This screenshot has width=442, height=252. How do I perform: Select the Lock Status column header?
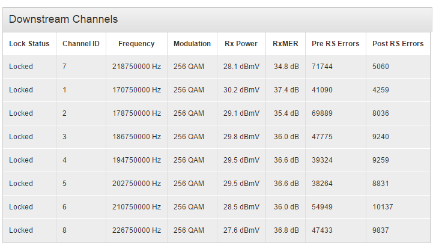pyautogui.click(x=29, y=44)
